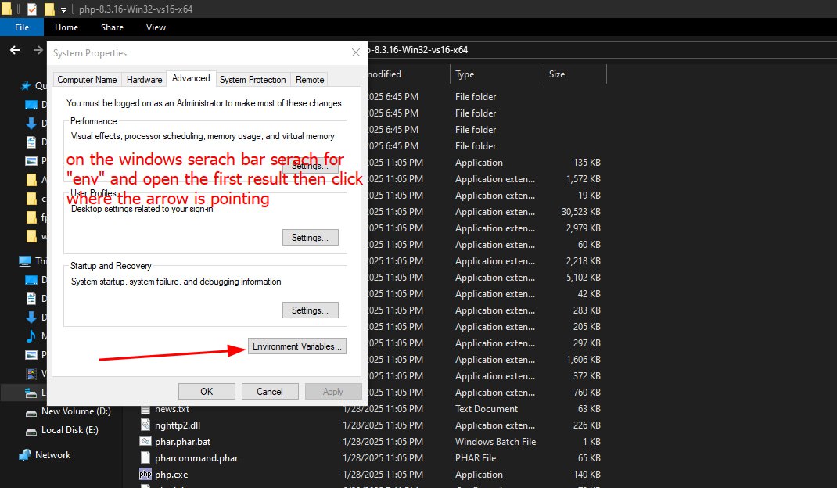
Task: Click the Local Disk (E:) drive icon
Action: (x=31, y=431)
